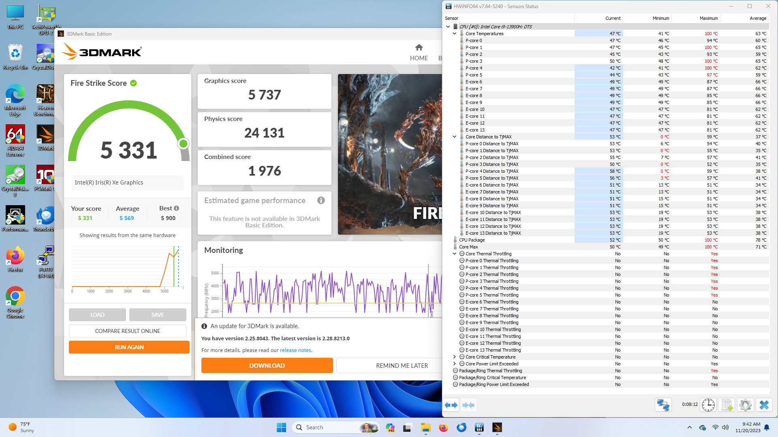The width and height of the screenshot is (778, 437).
Task: Launch Firefox desktop shortcut
Action: tap(15, 259)
